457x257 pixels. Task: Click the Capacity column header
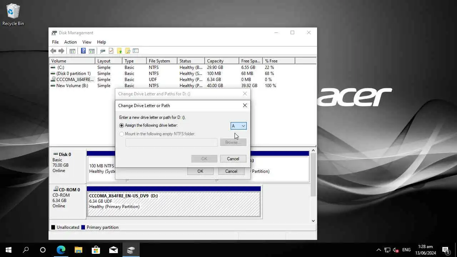tap(222, 61)
